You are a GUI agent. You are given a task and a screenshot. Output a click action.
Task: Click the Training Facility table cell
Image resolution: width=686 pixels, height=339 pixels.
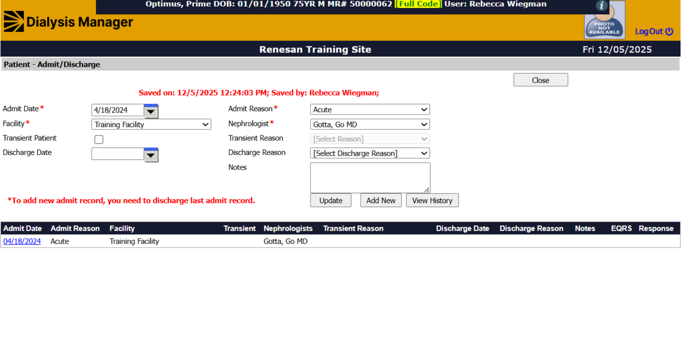pyautogui.click(x=134, y=241)
